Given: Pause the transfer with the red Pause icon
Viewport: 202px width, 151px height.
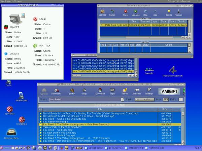Looking at the screenshot, I should pyautogui.click(x=126, y=13).
